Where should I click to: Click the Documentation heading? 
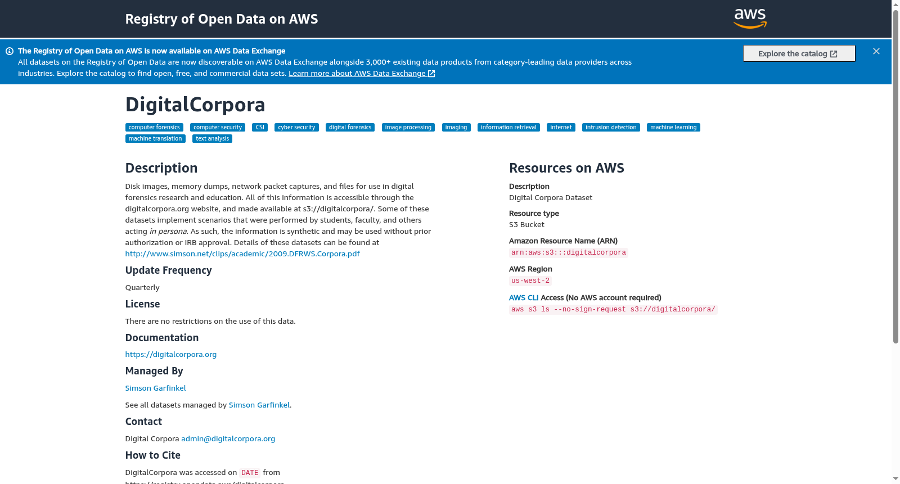tap(162, 338)
